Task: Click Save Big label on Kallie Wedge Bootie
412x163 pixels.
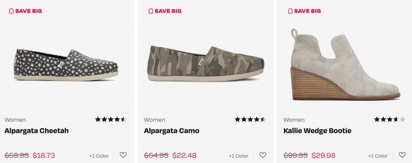Action: (x=305, y=11)
